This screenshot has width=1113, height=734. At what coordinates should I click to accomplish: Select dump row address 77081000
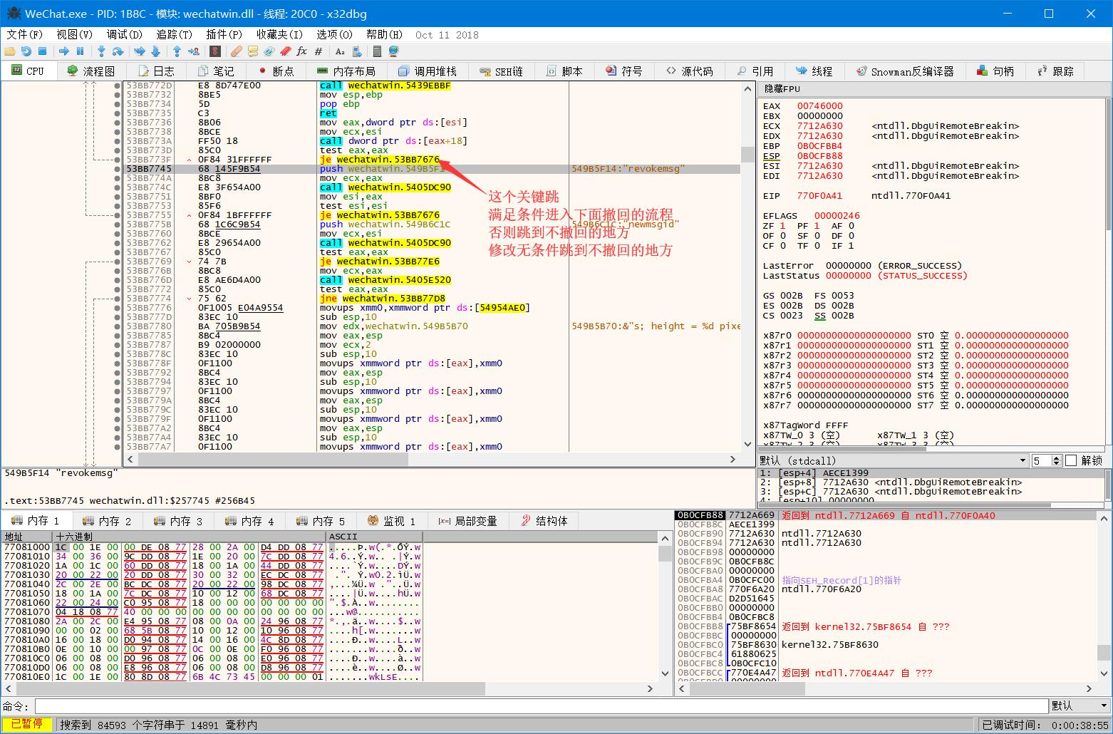[27, 547]
